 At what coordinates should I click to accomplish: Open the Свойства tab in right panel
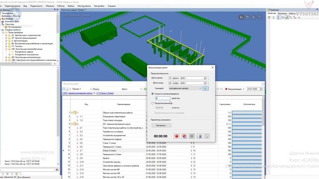tap(272, 13)
